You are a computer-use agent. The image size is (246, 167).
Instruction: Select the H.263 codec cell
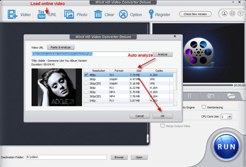coord(154,101)
